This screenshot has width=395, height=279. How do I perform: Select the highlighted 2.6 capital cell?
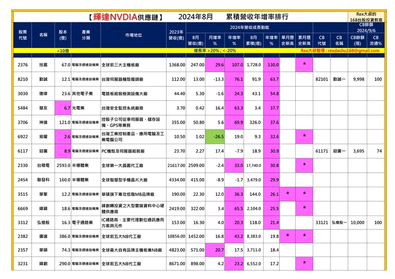[63, 137]
